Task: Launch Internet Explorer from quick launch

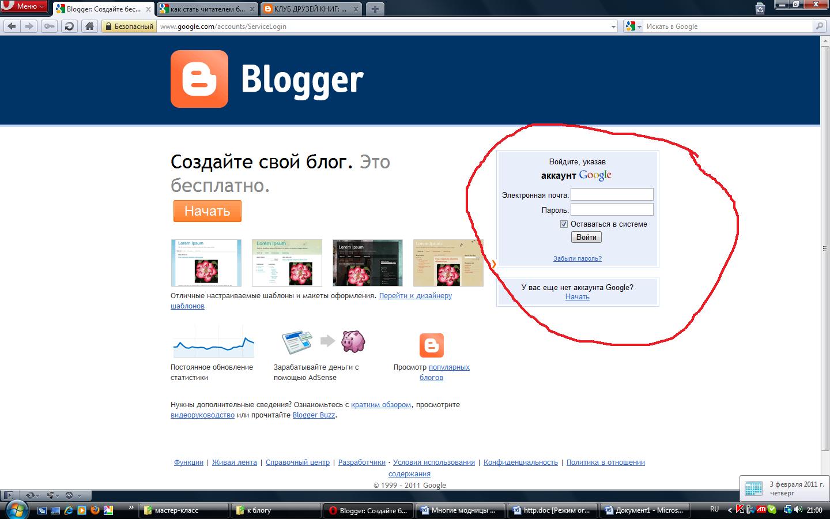Action: pyautogui.click(x=69, y=510)
